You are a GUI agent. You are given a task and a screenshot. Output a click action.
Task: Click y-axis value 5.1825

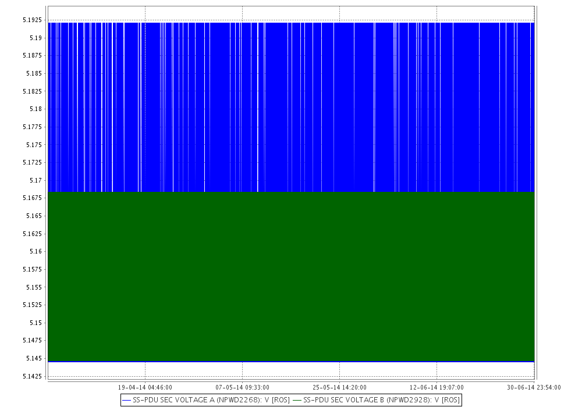(x=32, y=91)
